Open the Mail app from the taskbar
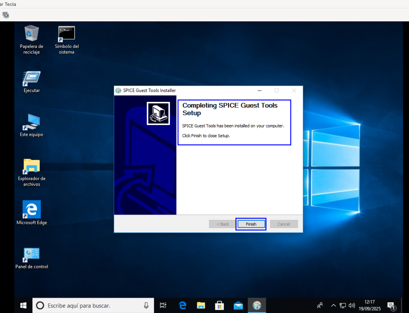The width and height of the screenshot is (409, 313). point(238,306)
